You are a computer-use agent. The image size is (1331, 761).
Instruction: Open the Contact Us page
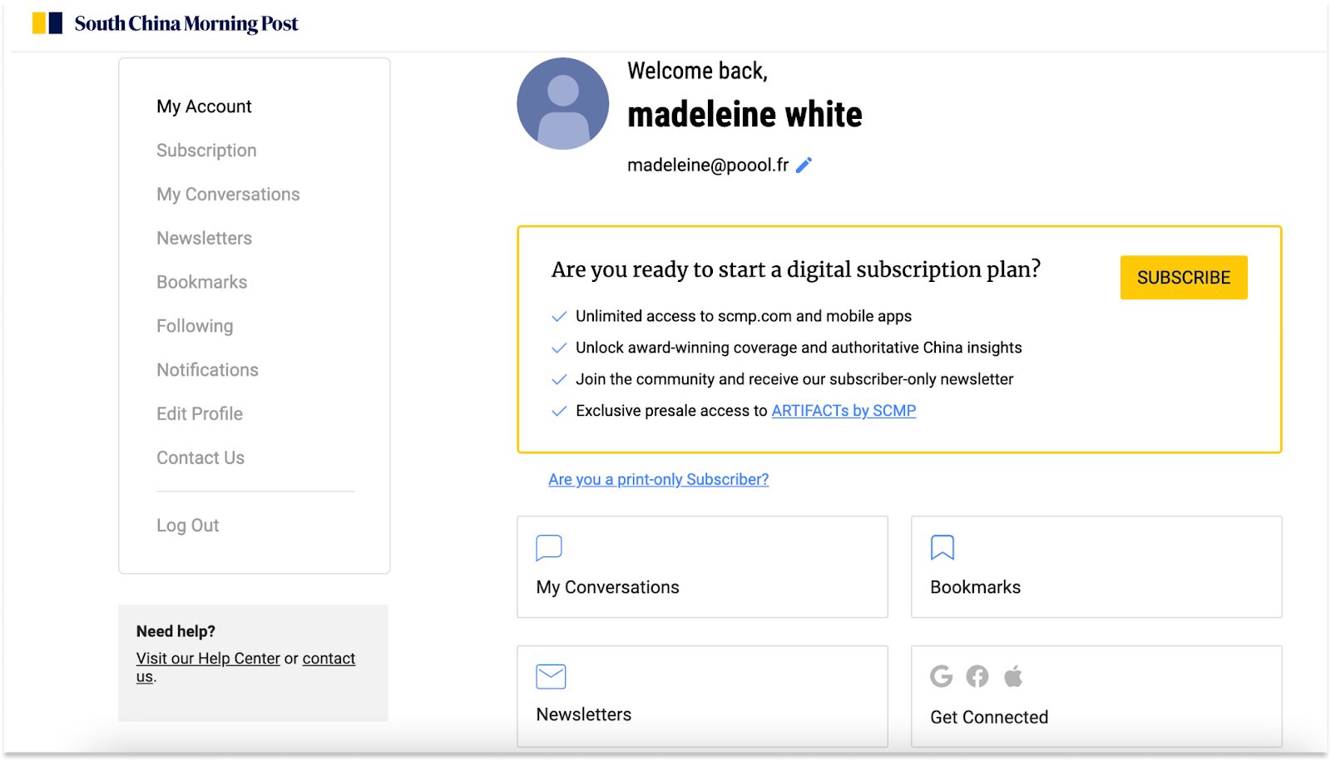tap(200, 457)
